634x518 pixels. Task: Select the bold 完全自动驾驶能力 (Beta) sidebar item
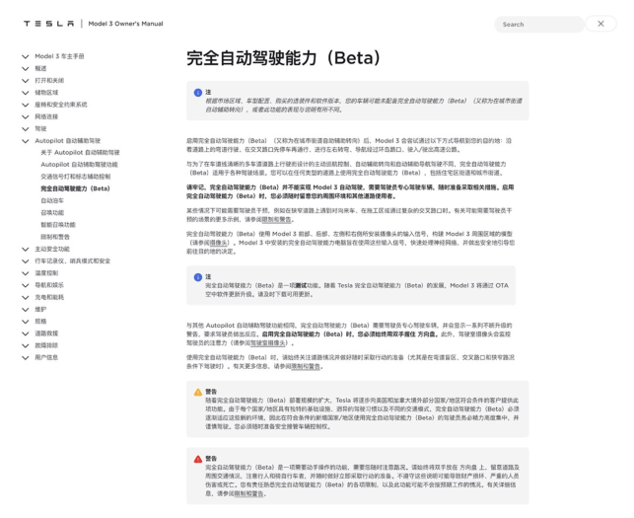(x=75, y=188)
